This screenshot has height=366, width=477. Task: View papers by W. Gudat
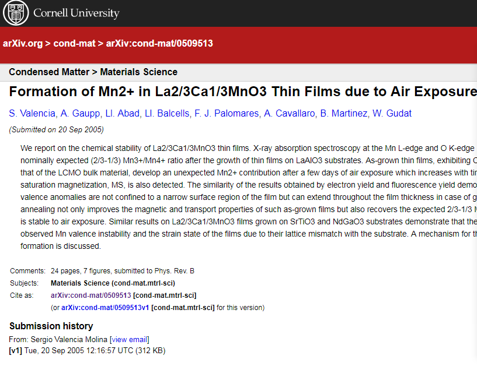click(x=392, y=113)
